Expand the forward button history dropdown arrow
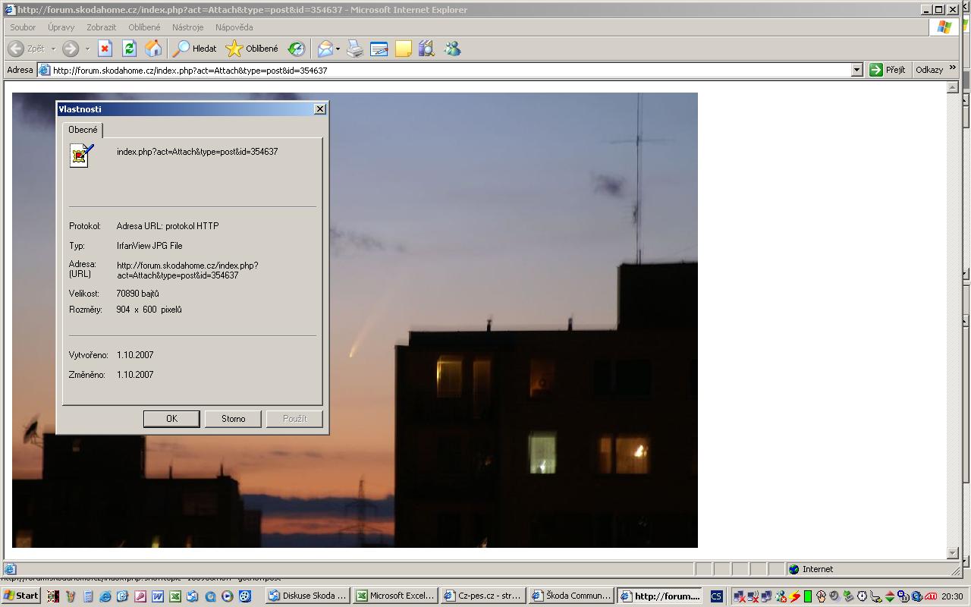 tap(87, 49)
